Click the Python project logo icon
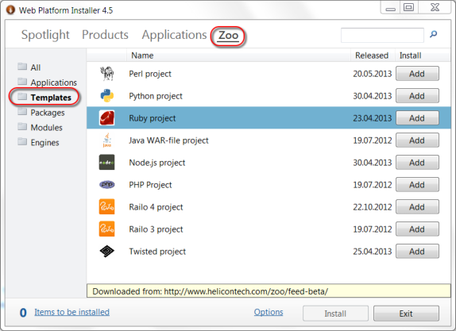Image resolution: width=456 pixels, height=331 pixels. 106,96
